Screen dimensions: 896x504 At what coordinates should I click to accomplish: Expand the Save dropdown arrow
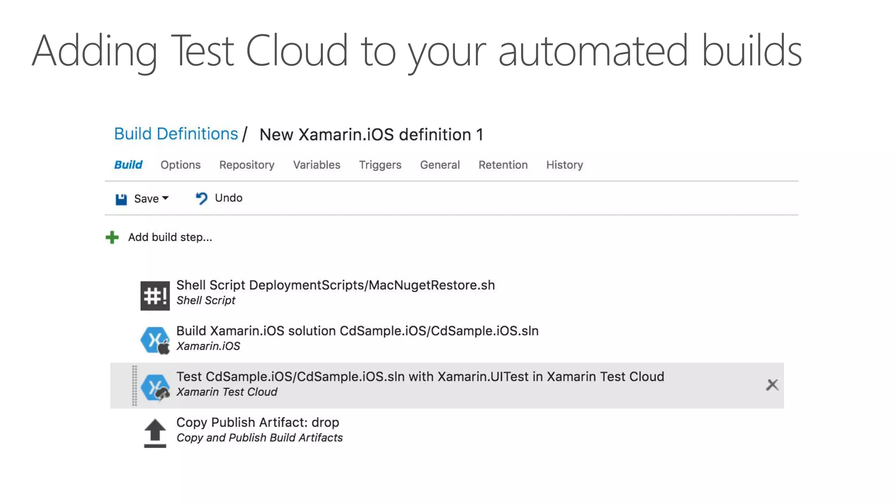165,198
